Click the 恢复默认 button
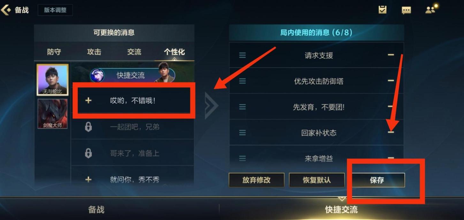Viewport: 464px width, 220px height. point(317,180)
